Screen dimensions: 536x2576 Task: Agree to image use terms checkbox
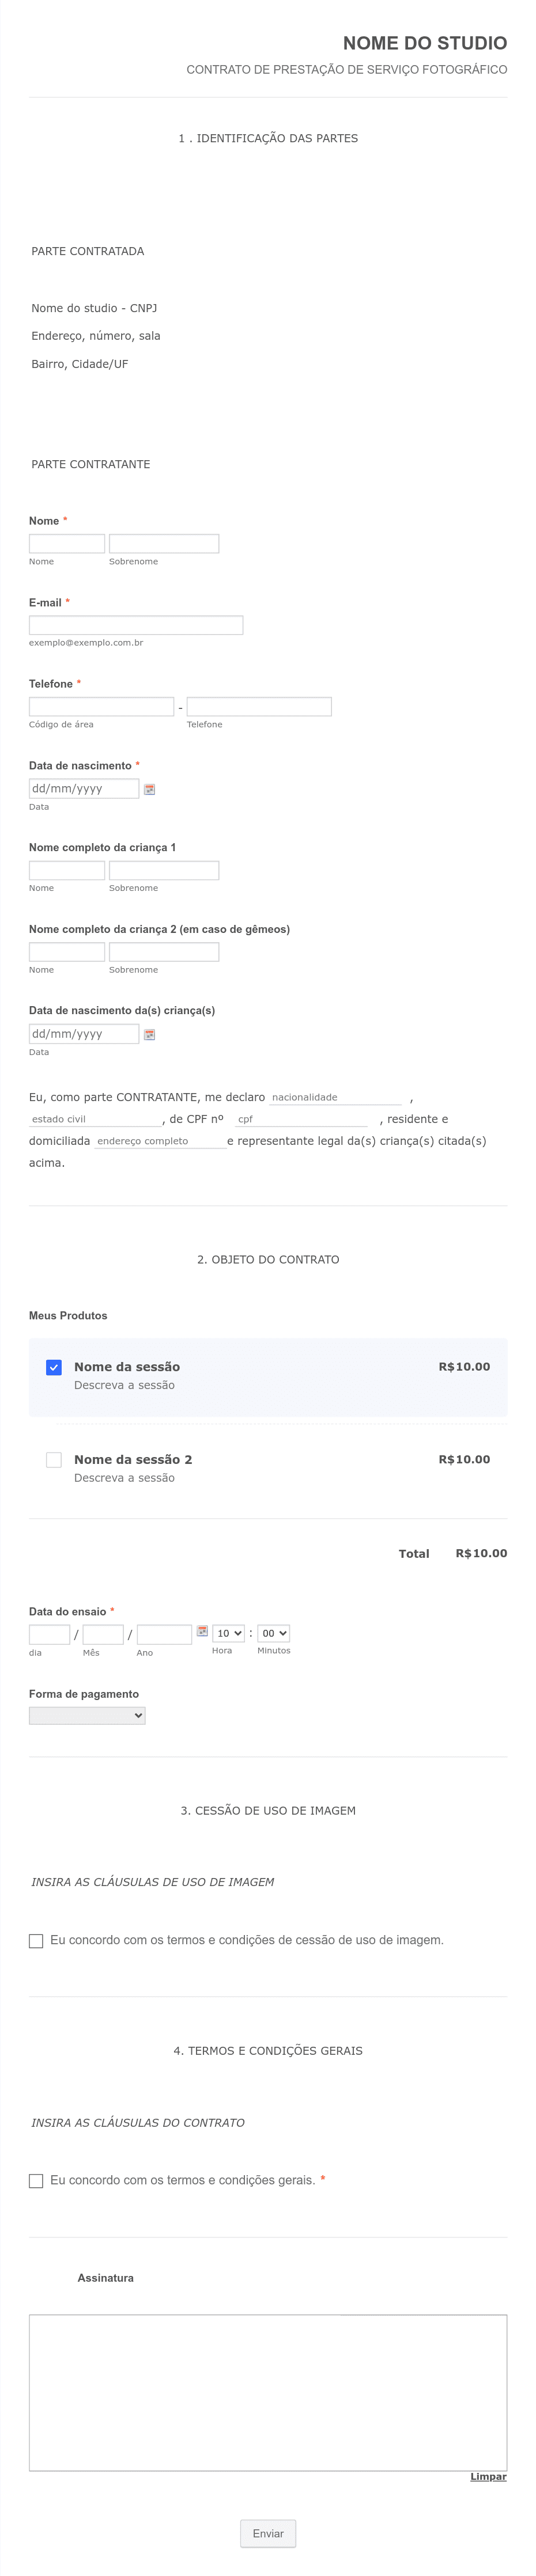point(36,1941)
